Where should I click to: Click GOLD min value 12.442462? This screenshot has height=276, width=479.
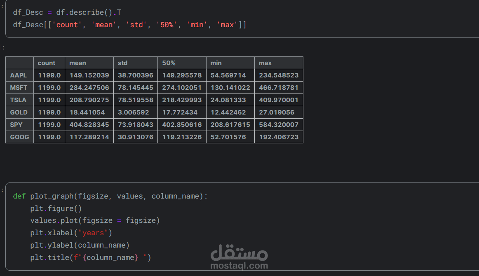tap(228, 112)
